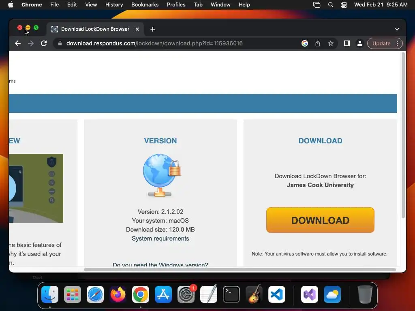The width and height of the screenshot is (415, 311).
Task: Open Visual Studio purple icon in Dock
Action: (x=310, y=294)
